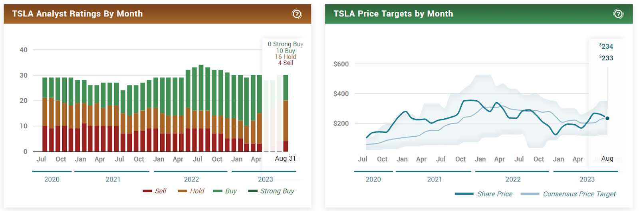Click the 30 y-axis label on ratings chart
Image resolution: width=639 pixels, height=211 pixels.
pos(24,75)
